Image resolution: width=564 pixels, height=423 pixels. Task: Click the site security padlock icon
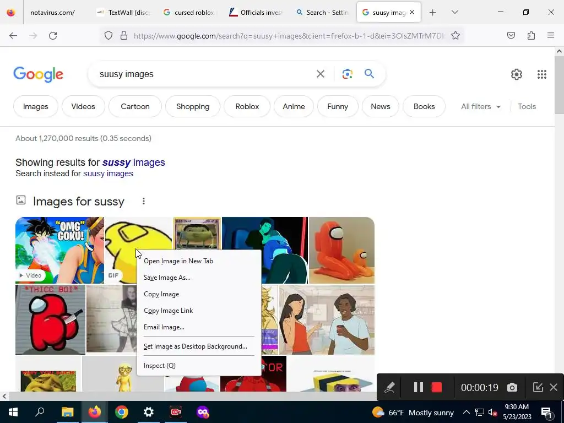[124, 36]
